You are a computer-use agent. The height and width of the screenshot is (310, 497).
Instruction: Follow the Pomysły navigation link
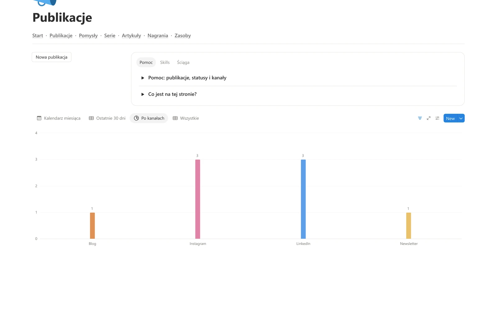[x=88, y=36]
